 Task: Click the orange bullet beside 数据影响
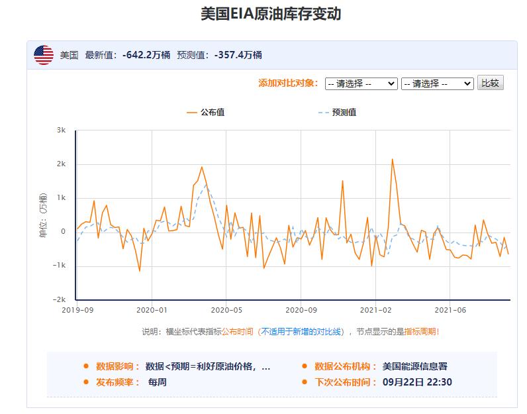pos(85,366)
